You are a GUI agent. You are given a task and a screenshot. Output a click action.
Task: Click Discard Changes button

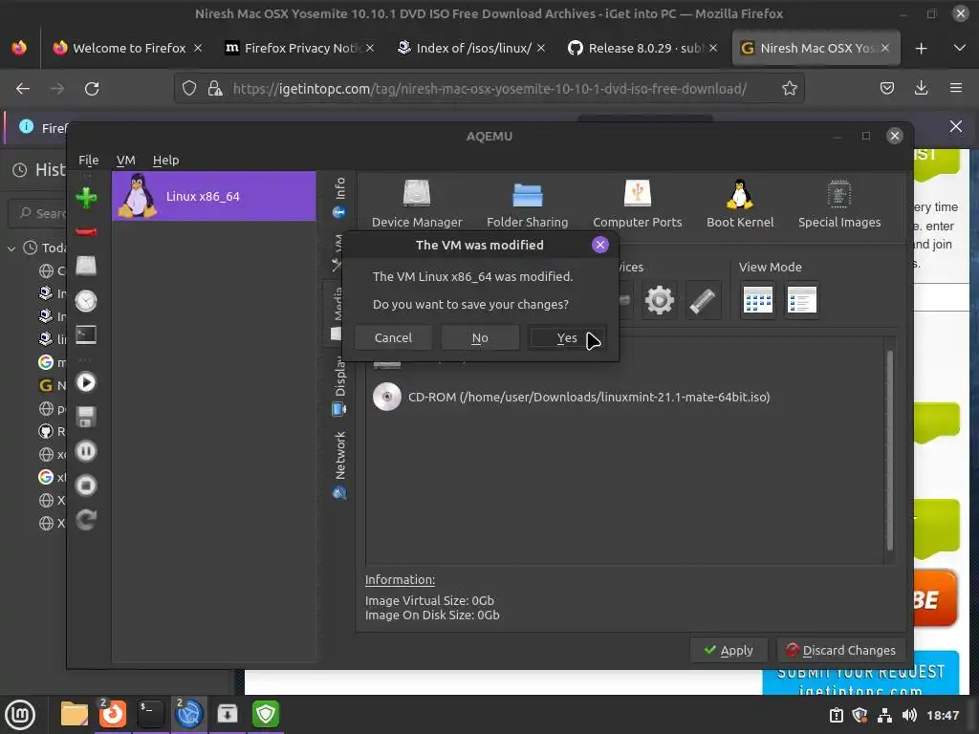tap(841, 650)
